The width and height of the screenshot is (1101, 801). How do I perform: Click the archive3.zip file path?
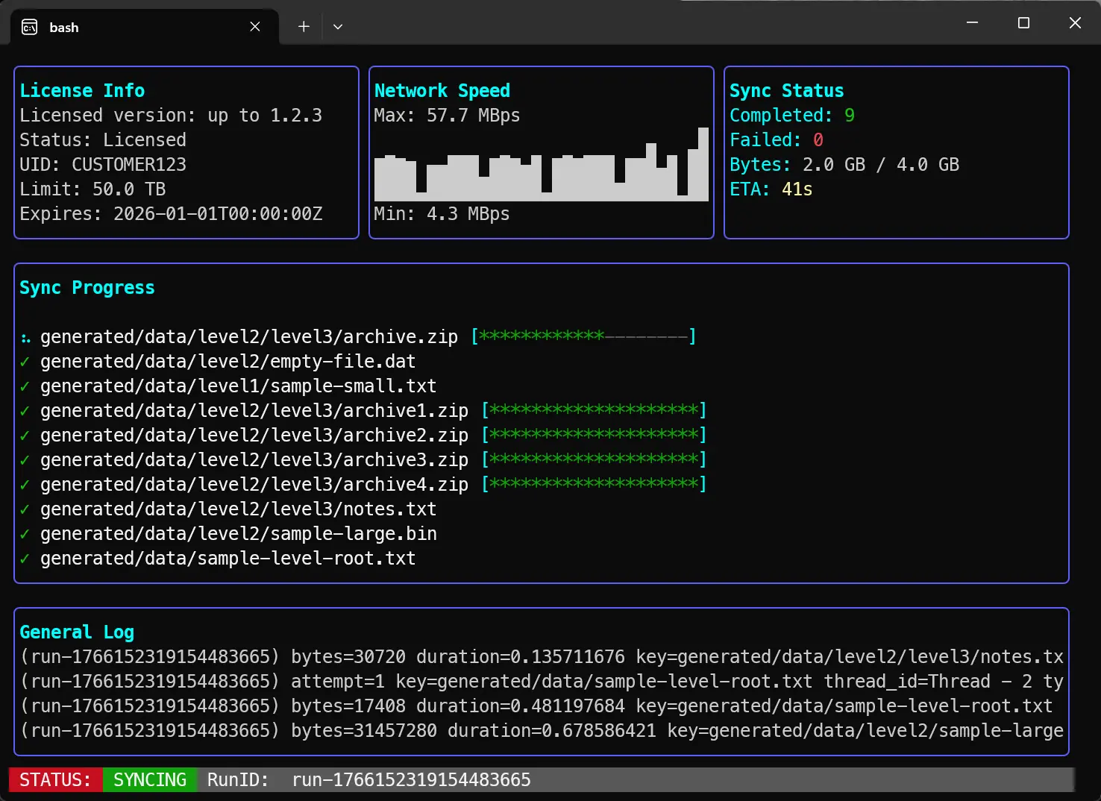(x=254, y=459)
